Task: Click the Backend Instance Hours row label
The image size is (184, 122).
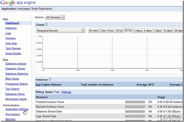Action: [50, 107]
